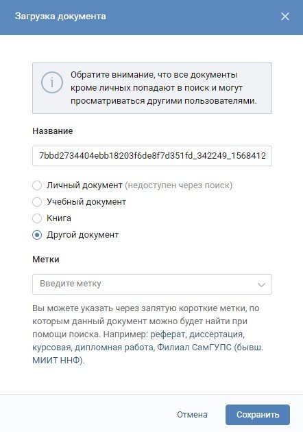Select the Учебный документ radio button
Viewport: 303px width, 432px height.
click(37, 202)
